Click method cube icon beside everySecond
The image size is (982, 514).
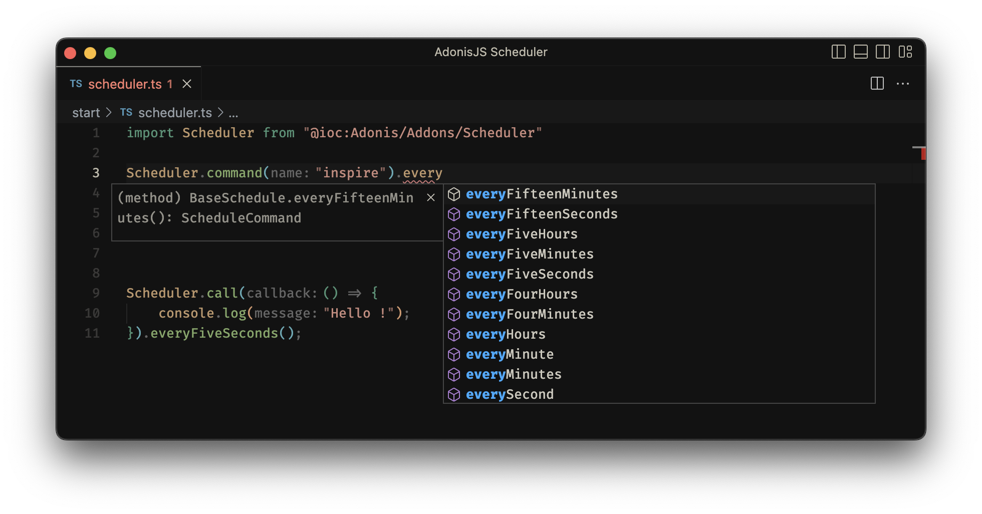pyautogui.click(x=454, y=395)
